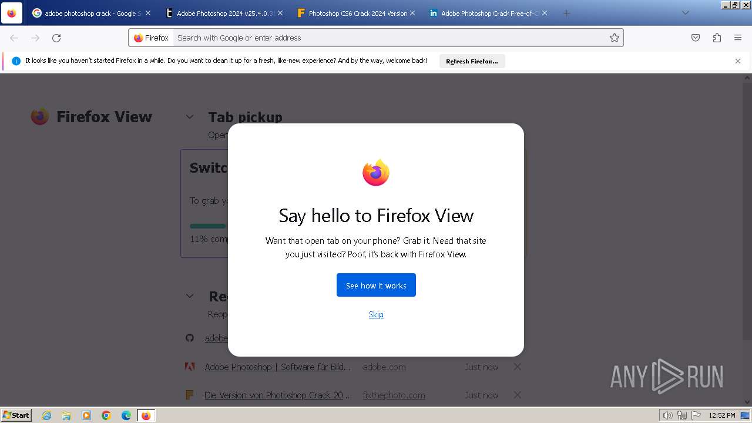Image resolution: width=752 pixels, height=423 pixels.
Task: Close the adobe photoshop crack Google tab
Action: (x=148, y=13)
